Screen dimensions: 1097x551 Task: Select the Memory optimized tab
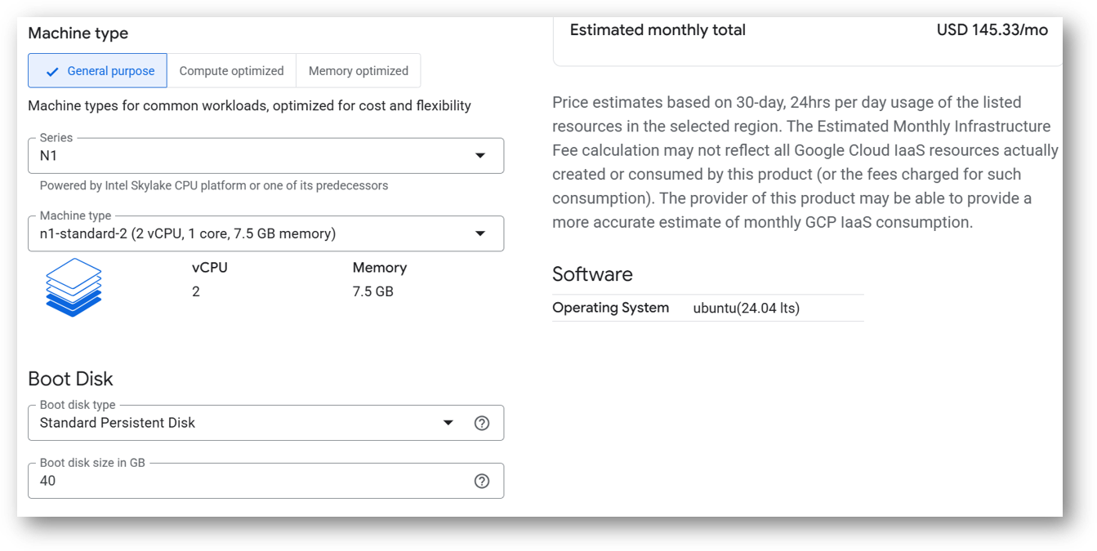(x=358, y=71)
